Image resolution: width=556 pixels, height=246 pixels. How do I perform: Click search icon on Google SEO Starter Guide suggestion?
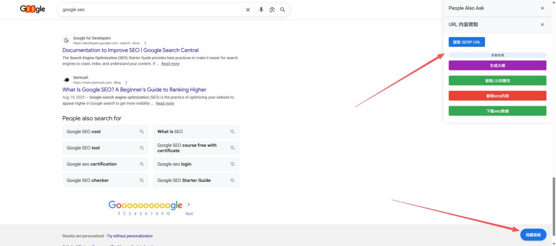tap(233, 180)
